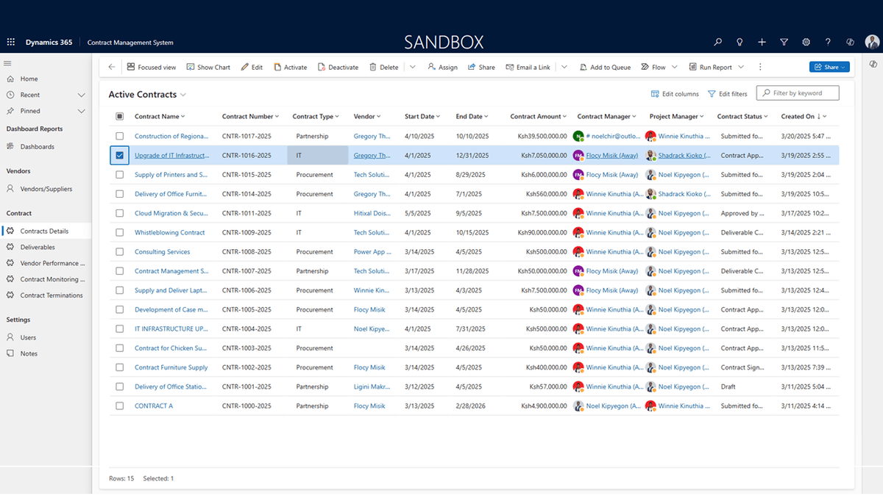Screen dimensions: 883x496
Task: Click the lightbulb suggestions icon
Action: pos(740,42)
